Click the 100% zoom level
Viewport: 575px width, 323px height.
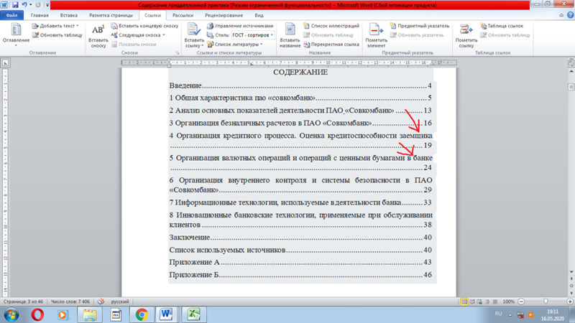508,301
